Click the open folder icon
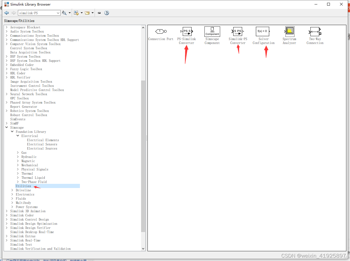 coord(87,13)
